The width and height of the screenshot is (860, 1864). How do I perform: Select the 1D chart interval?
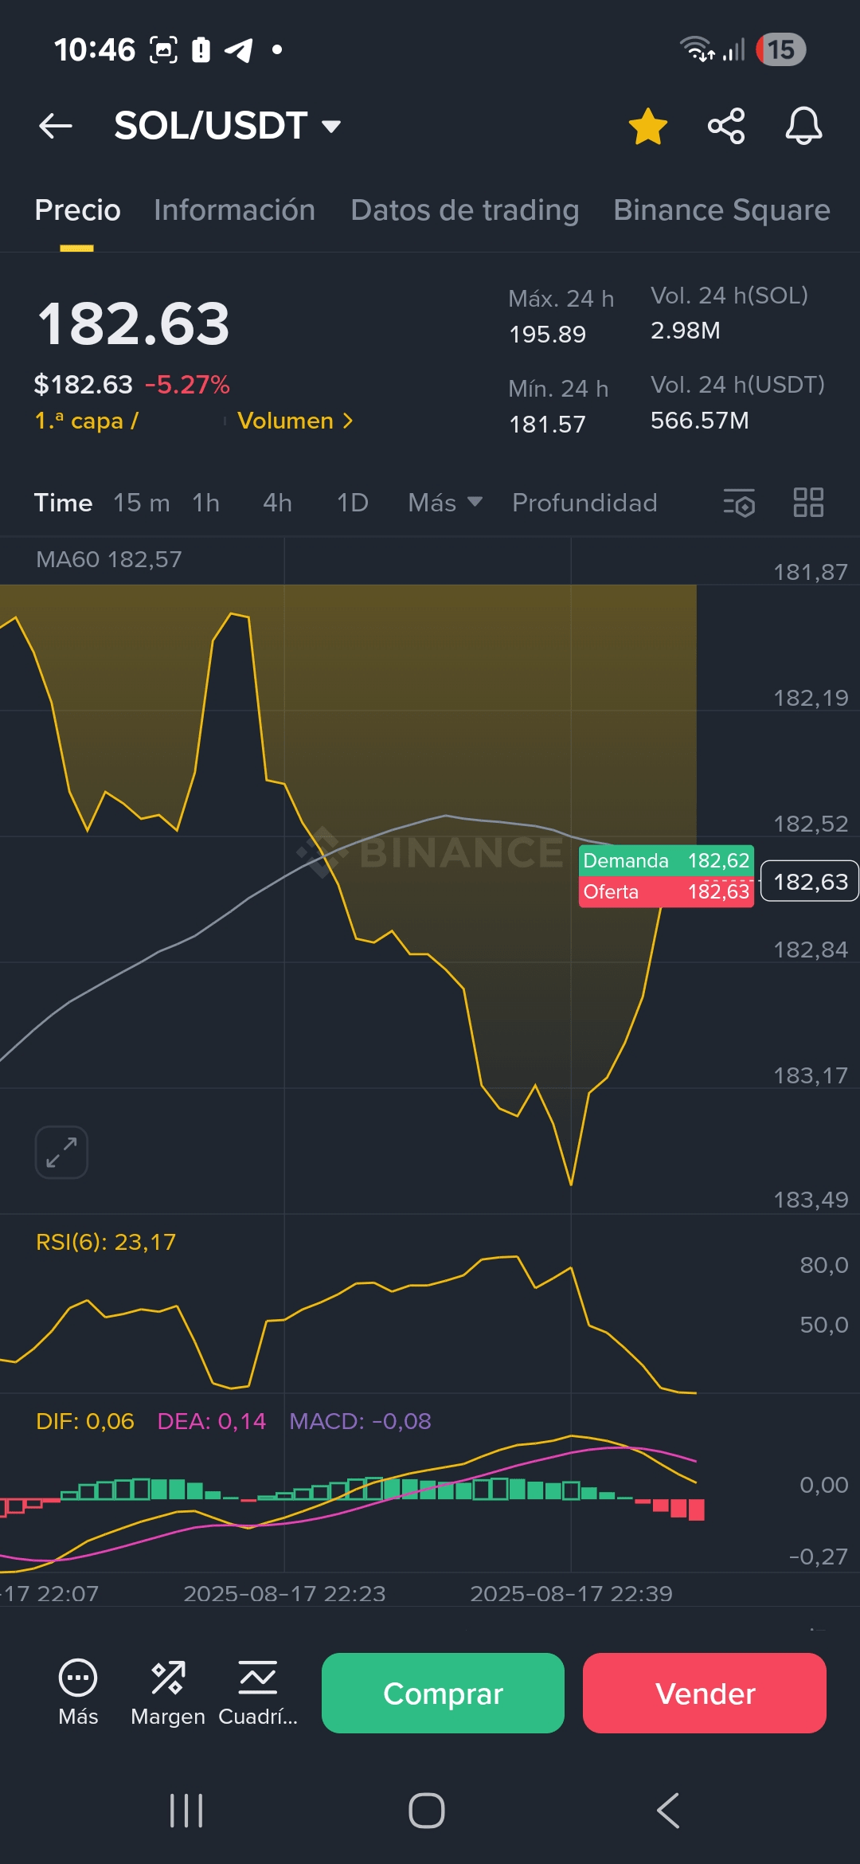tap(352, 503)
